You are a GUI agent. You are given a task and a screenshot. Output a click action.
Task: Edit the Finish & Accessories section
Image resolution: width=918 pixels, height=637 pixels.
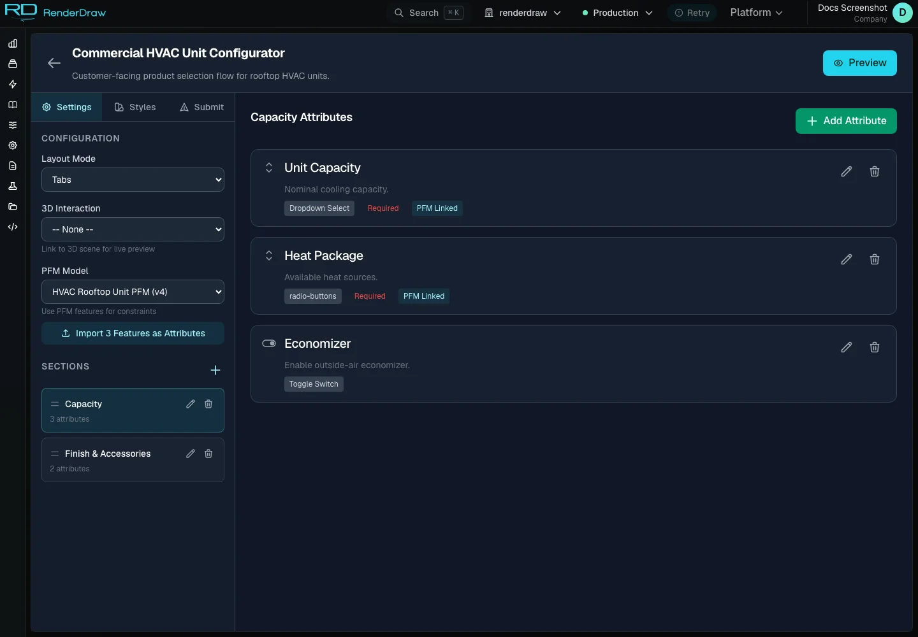pos(191,454)
